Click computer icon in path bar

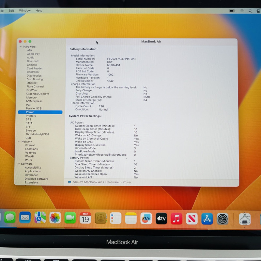point(69,182)
